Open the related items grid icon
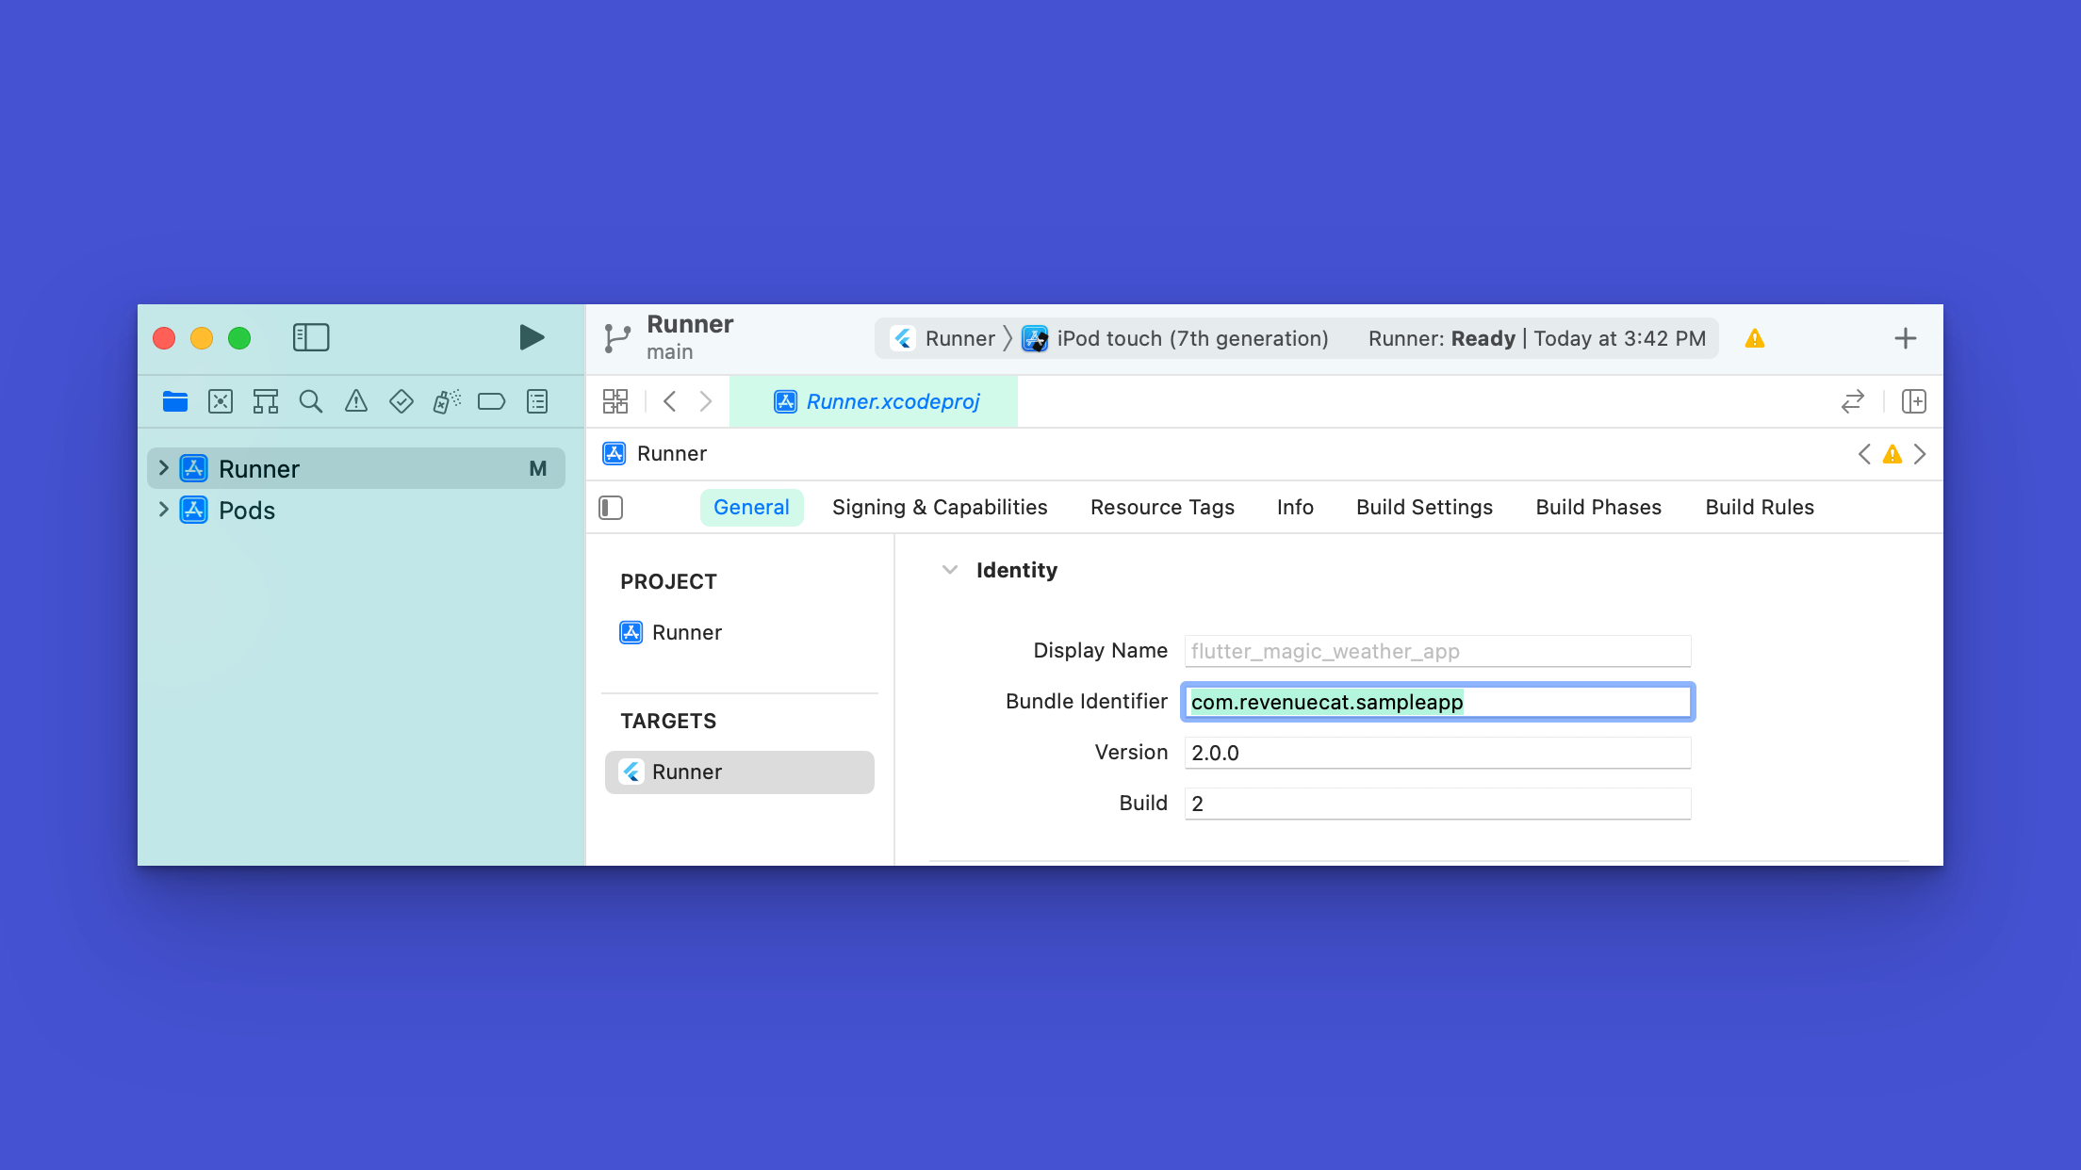Image resolution: width=2081 pixels, height=1170 pixels. 615,401
